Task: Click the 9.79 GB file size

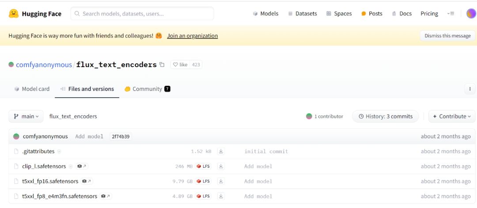Action: coord(182,181)
